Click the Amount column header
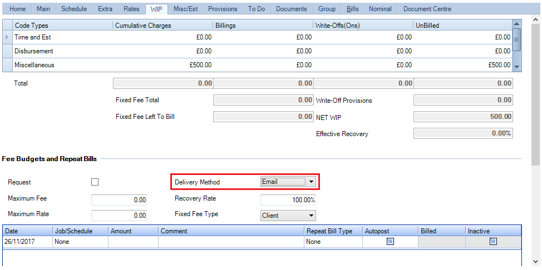 (x=134, y=231)
